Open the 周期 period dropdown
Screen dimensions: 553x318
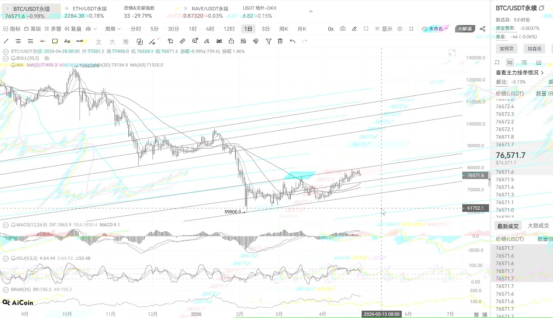(113, 29)
